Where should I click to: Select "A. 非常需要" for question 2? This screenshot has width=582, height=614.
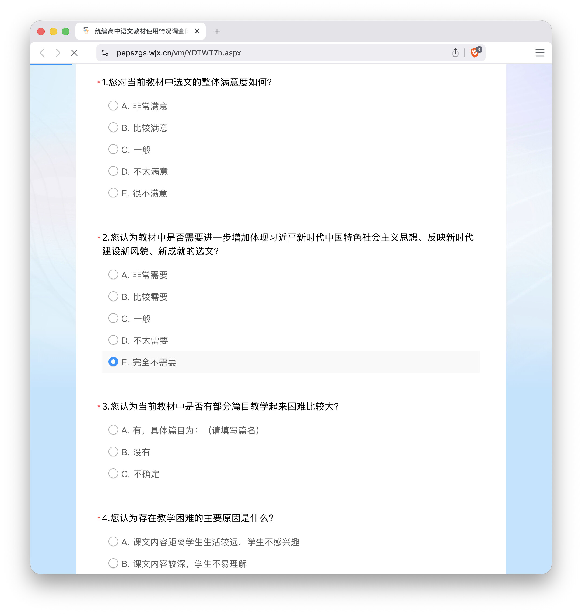click(x=114, y=274)
